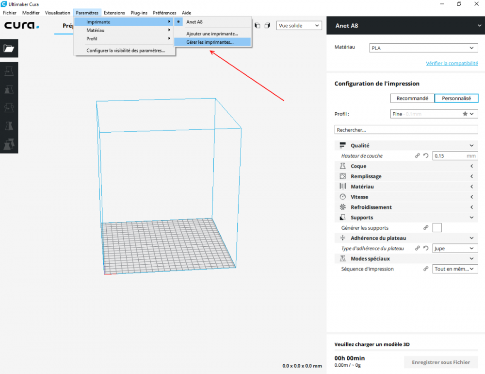Click the Enregistrer sous Fichier button
This screenshot has width=485, height=374.
coord(441,362)
